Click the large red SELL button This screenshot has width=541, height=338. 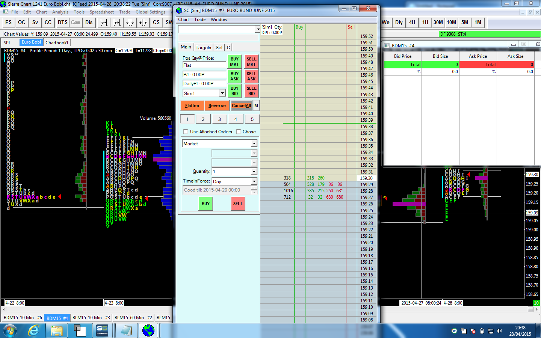tap(238, 204)
